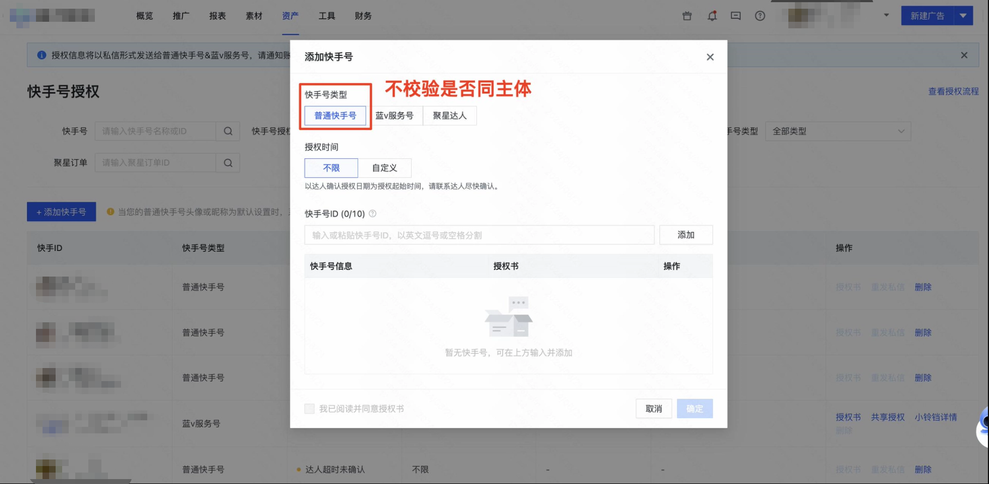The image size is (989, 484).
Task: Click the 达人超时未确认 status text
Action: [x=335, y=469]
